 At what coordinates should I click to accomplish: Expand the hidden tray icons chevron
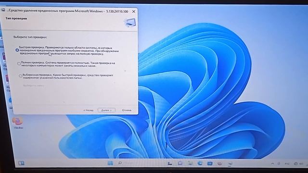pyautogui.click(x=272, y=163)
